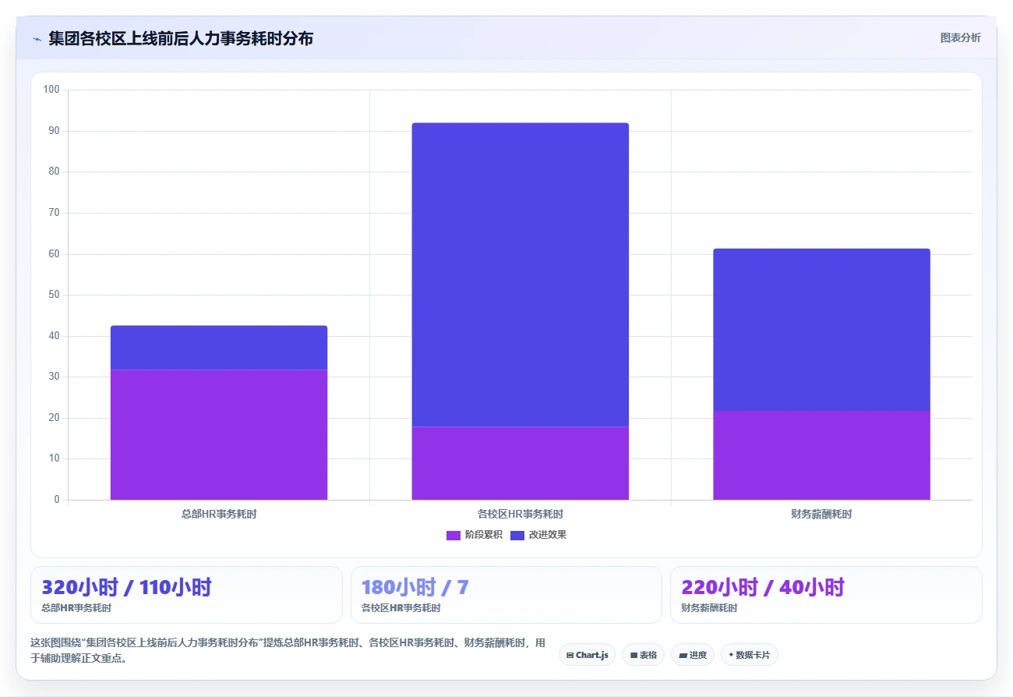Select the 进度 tag

[693, 655]
